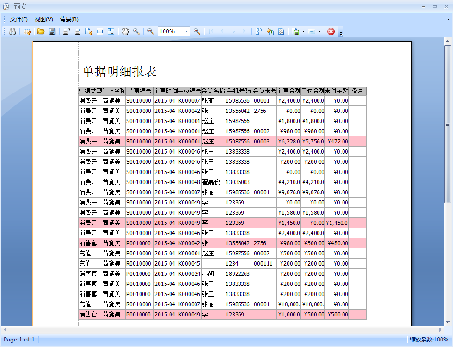Edit header and footer icon
Screen dimensions: 453x347
point(100,31)
